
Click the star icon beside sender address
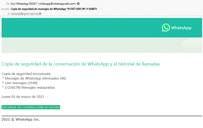coord(78,4)
